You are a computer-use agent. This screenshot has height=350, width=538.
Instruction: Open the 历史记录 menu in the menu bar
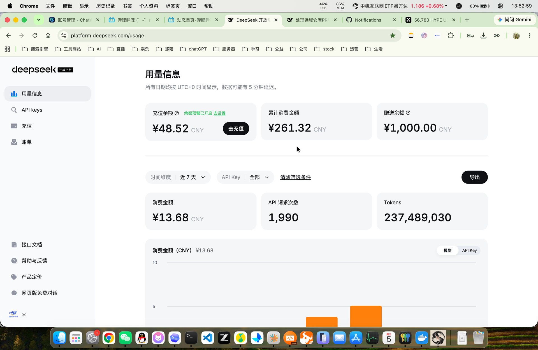click(x=105, y=6)
